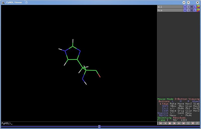The height and width of the screenshot is (129, 201).
Task: Step back one frame
Action: (x=165, y=123)
